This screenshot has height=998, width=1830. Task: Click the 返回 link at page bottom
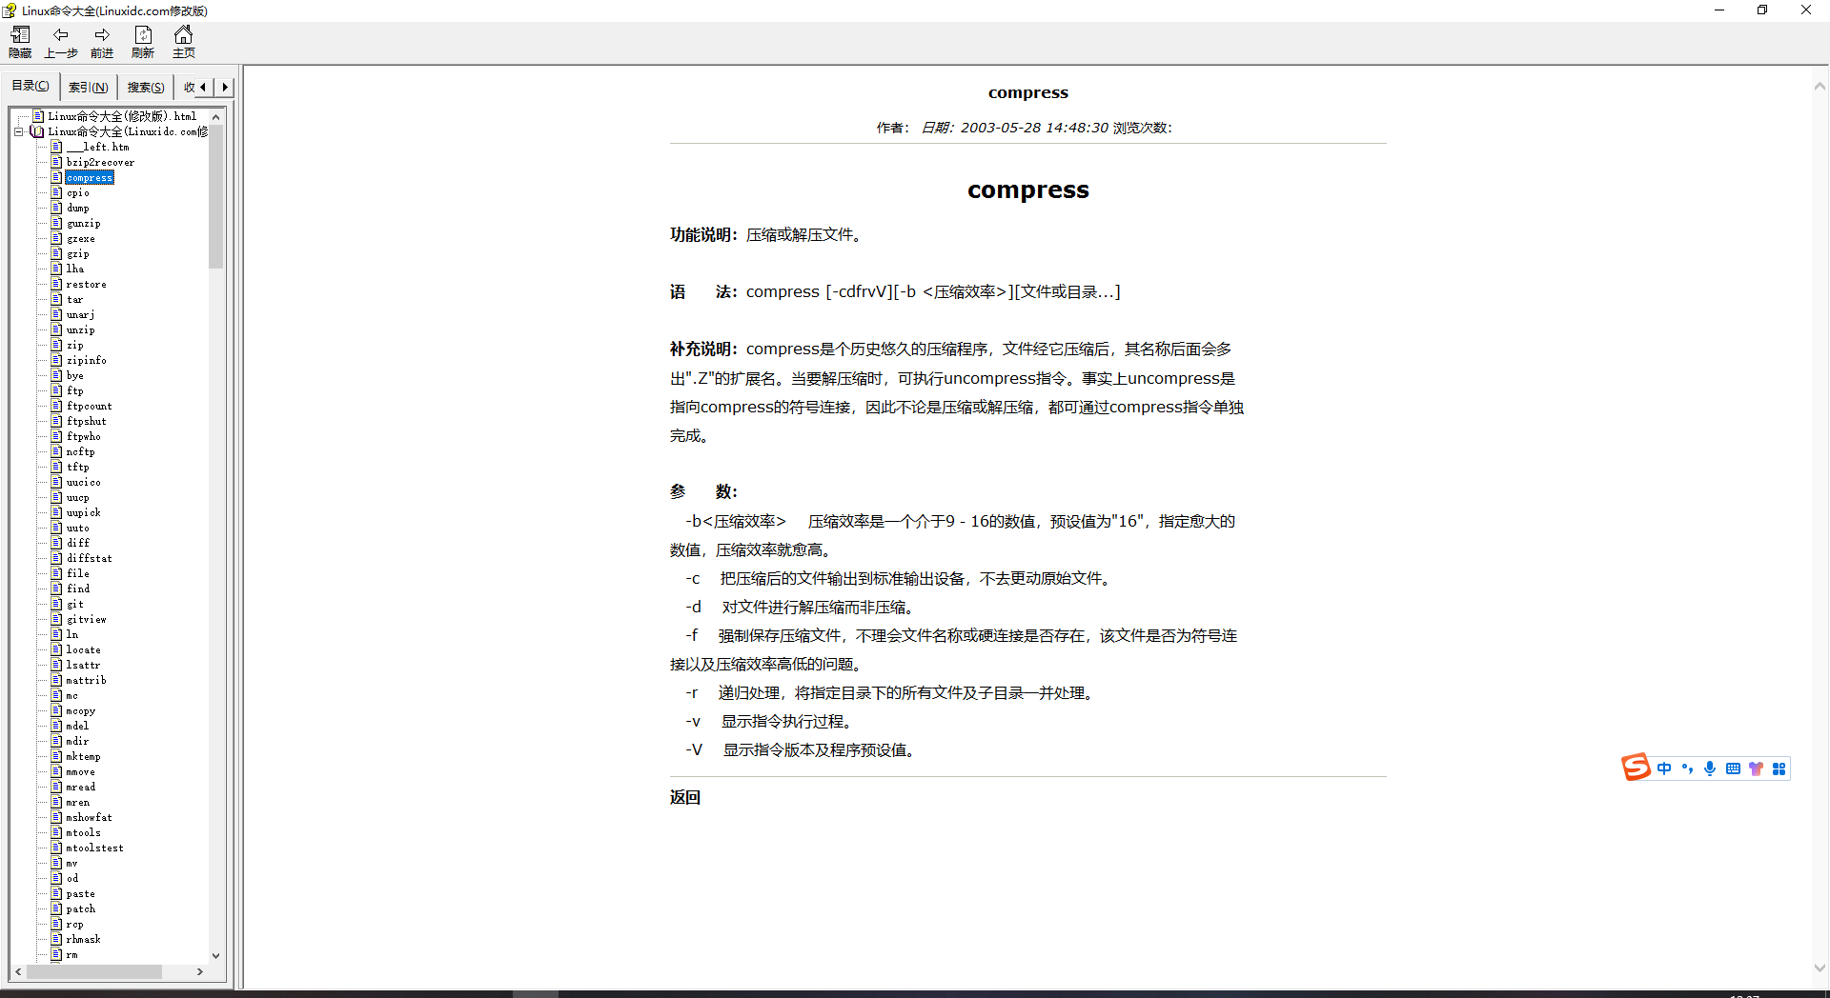point(684,797)
